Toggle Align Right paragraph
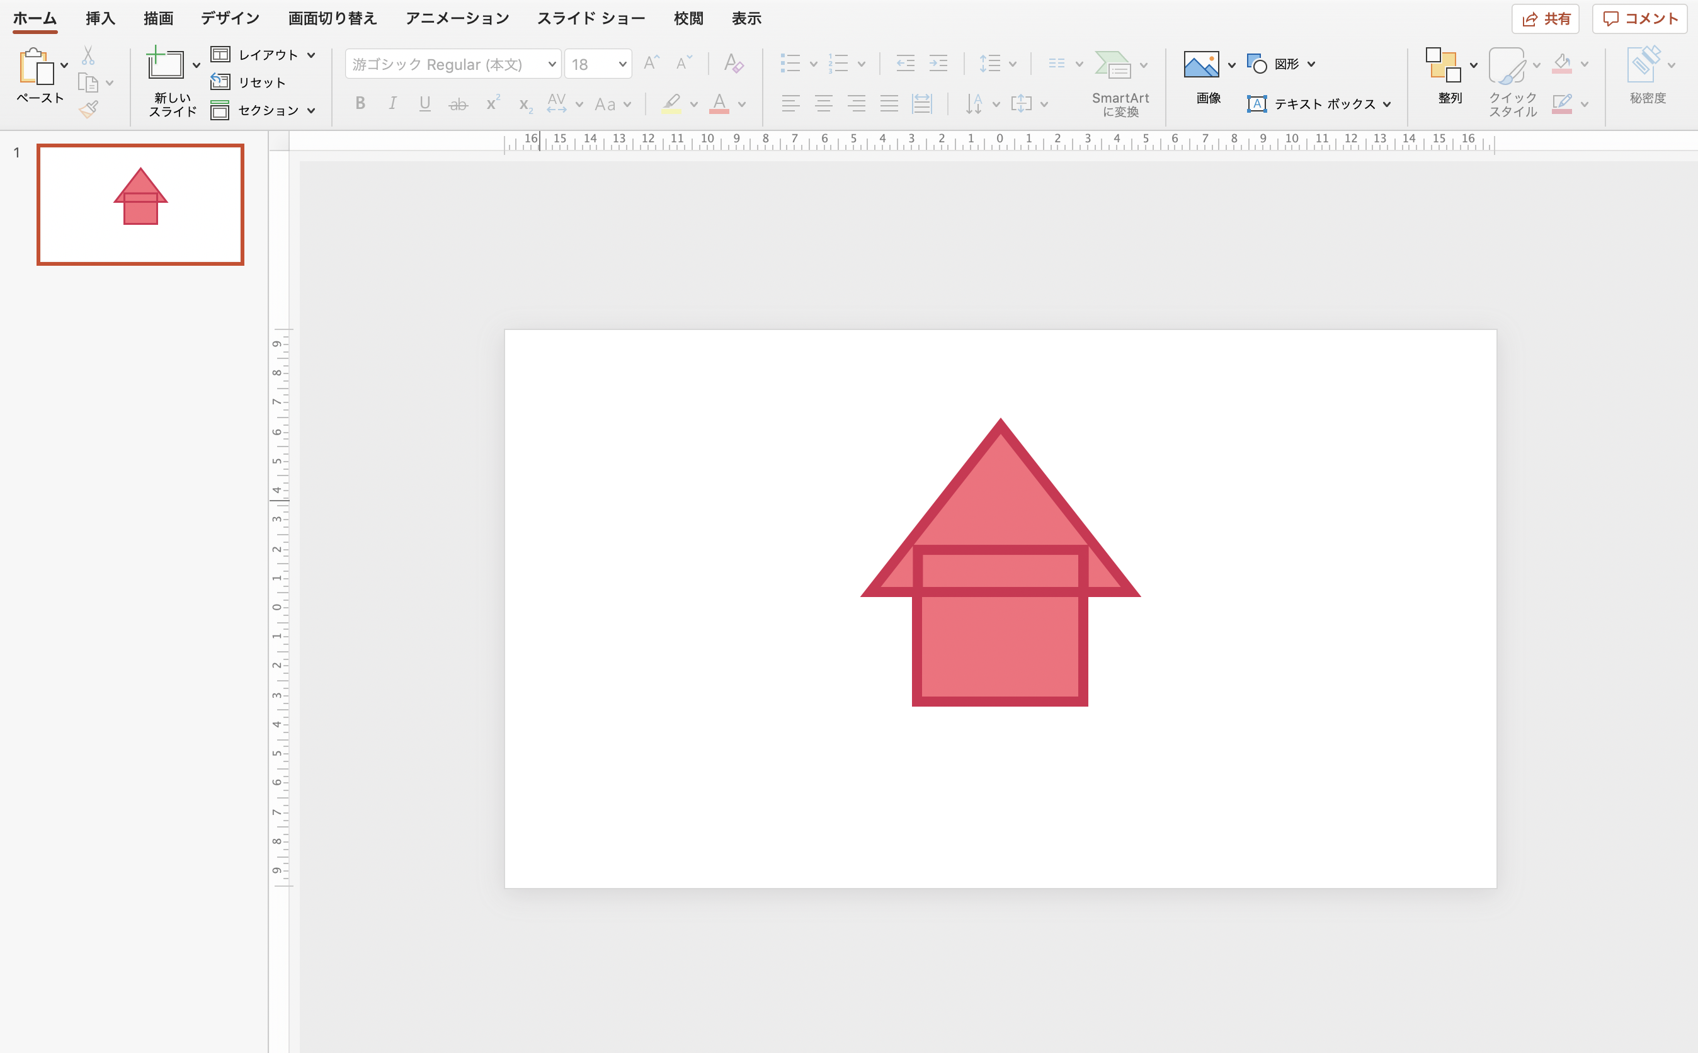 (x=857, y=104)
